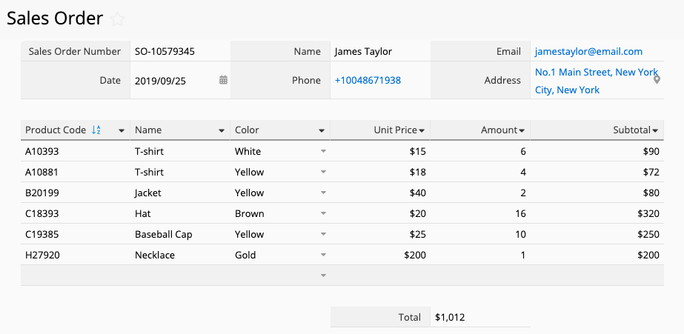Open the Subtotal column header dropdown
This screenshot has width=684, height=334.
[656, 131]
